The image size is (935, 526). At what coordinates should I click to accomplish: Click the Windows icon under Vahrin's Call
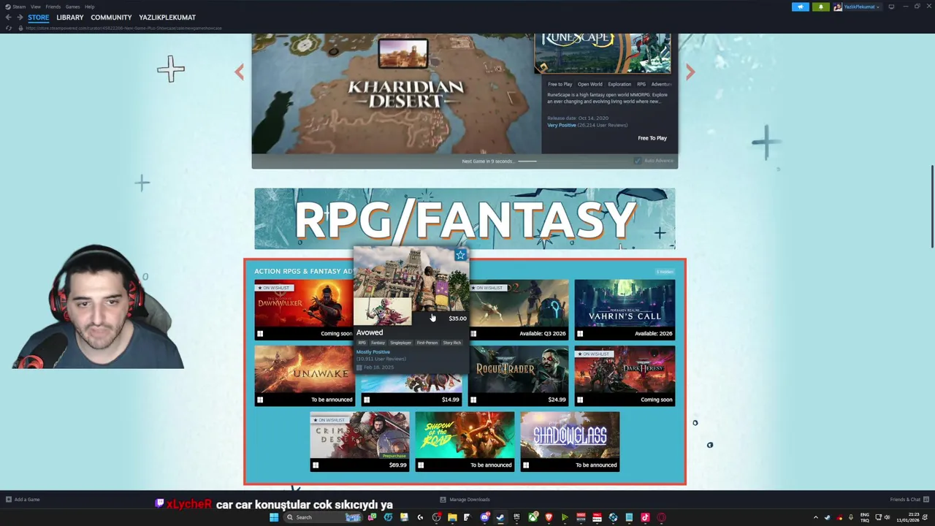580,334
